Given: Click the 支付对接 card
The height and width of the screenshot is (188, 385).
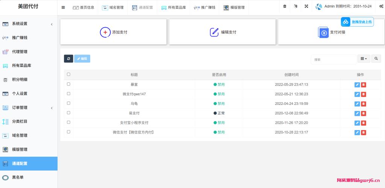Looking at the screenshot, I should 331,32.
